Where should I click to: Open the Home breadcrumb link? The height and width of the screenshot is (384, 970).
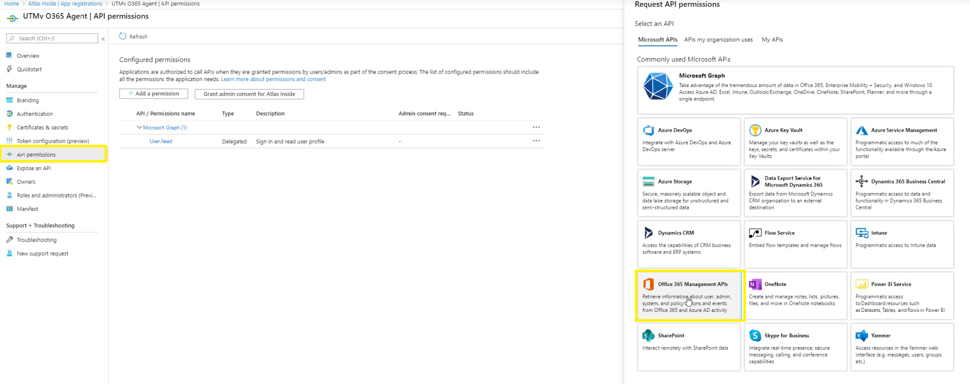click(11, 3)
